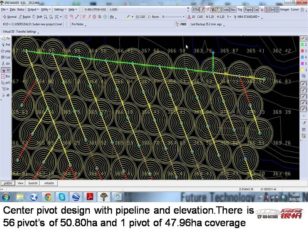Screen dimensions: 308x231
Task: Toggle the layer 2 checkbox in lower group
Action: tap(303, 90)
